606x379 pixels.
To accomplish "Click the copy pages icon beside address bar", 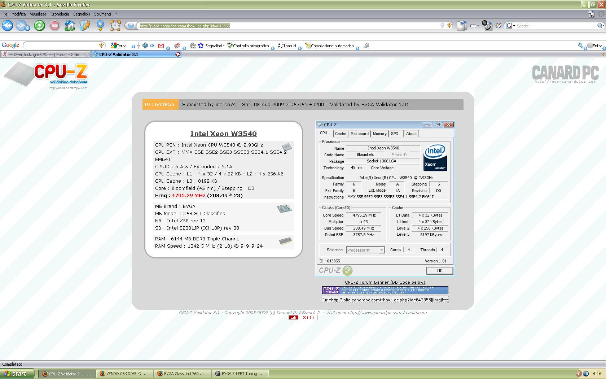I will 462,26.
